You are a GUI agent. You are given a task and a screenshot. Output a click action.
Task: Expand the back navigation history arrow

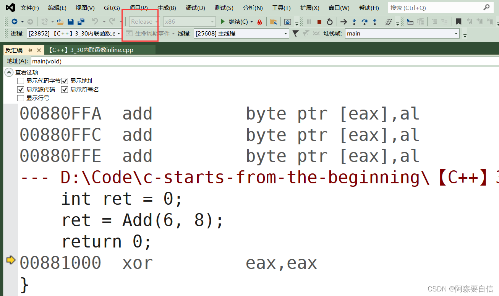tap(22, 22)
